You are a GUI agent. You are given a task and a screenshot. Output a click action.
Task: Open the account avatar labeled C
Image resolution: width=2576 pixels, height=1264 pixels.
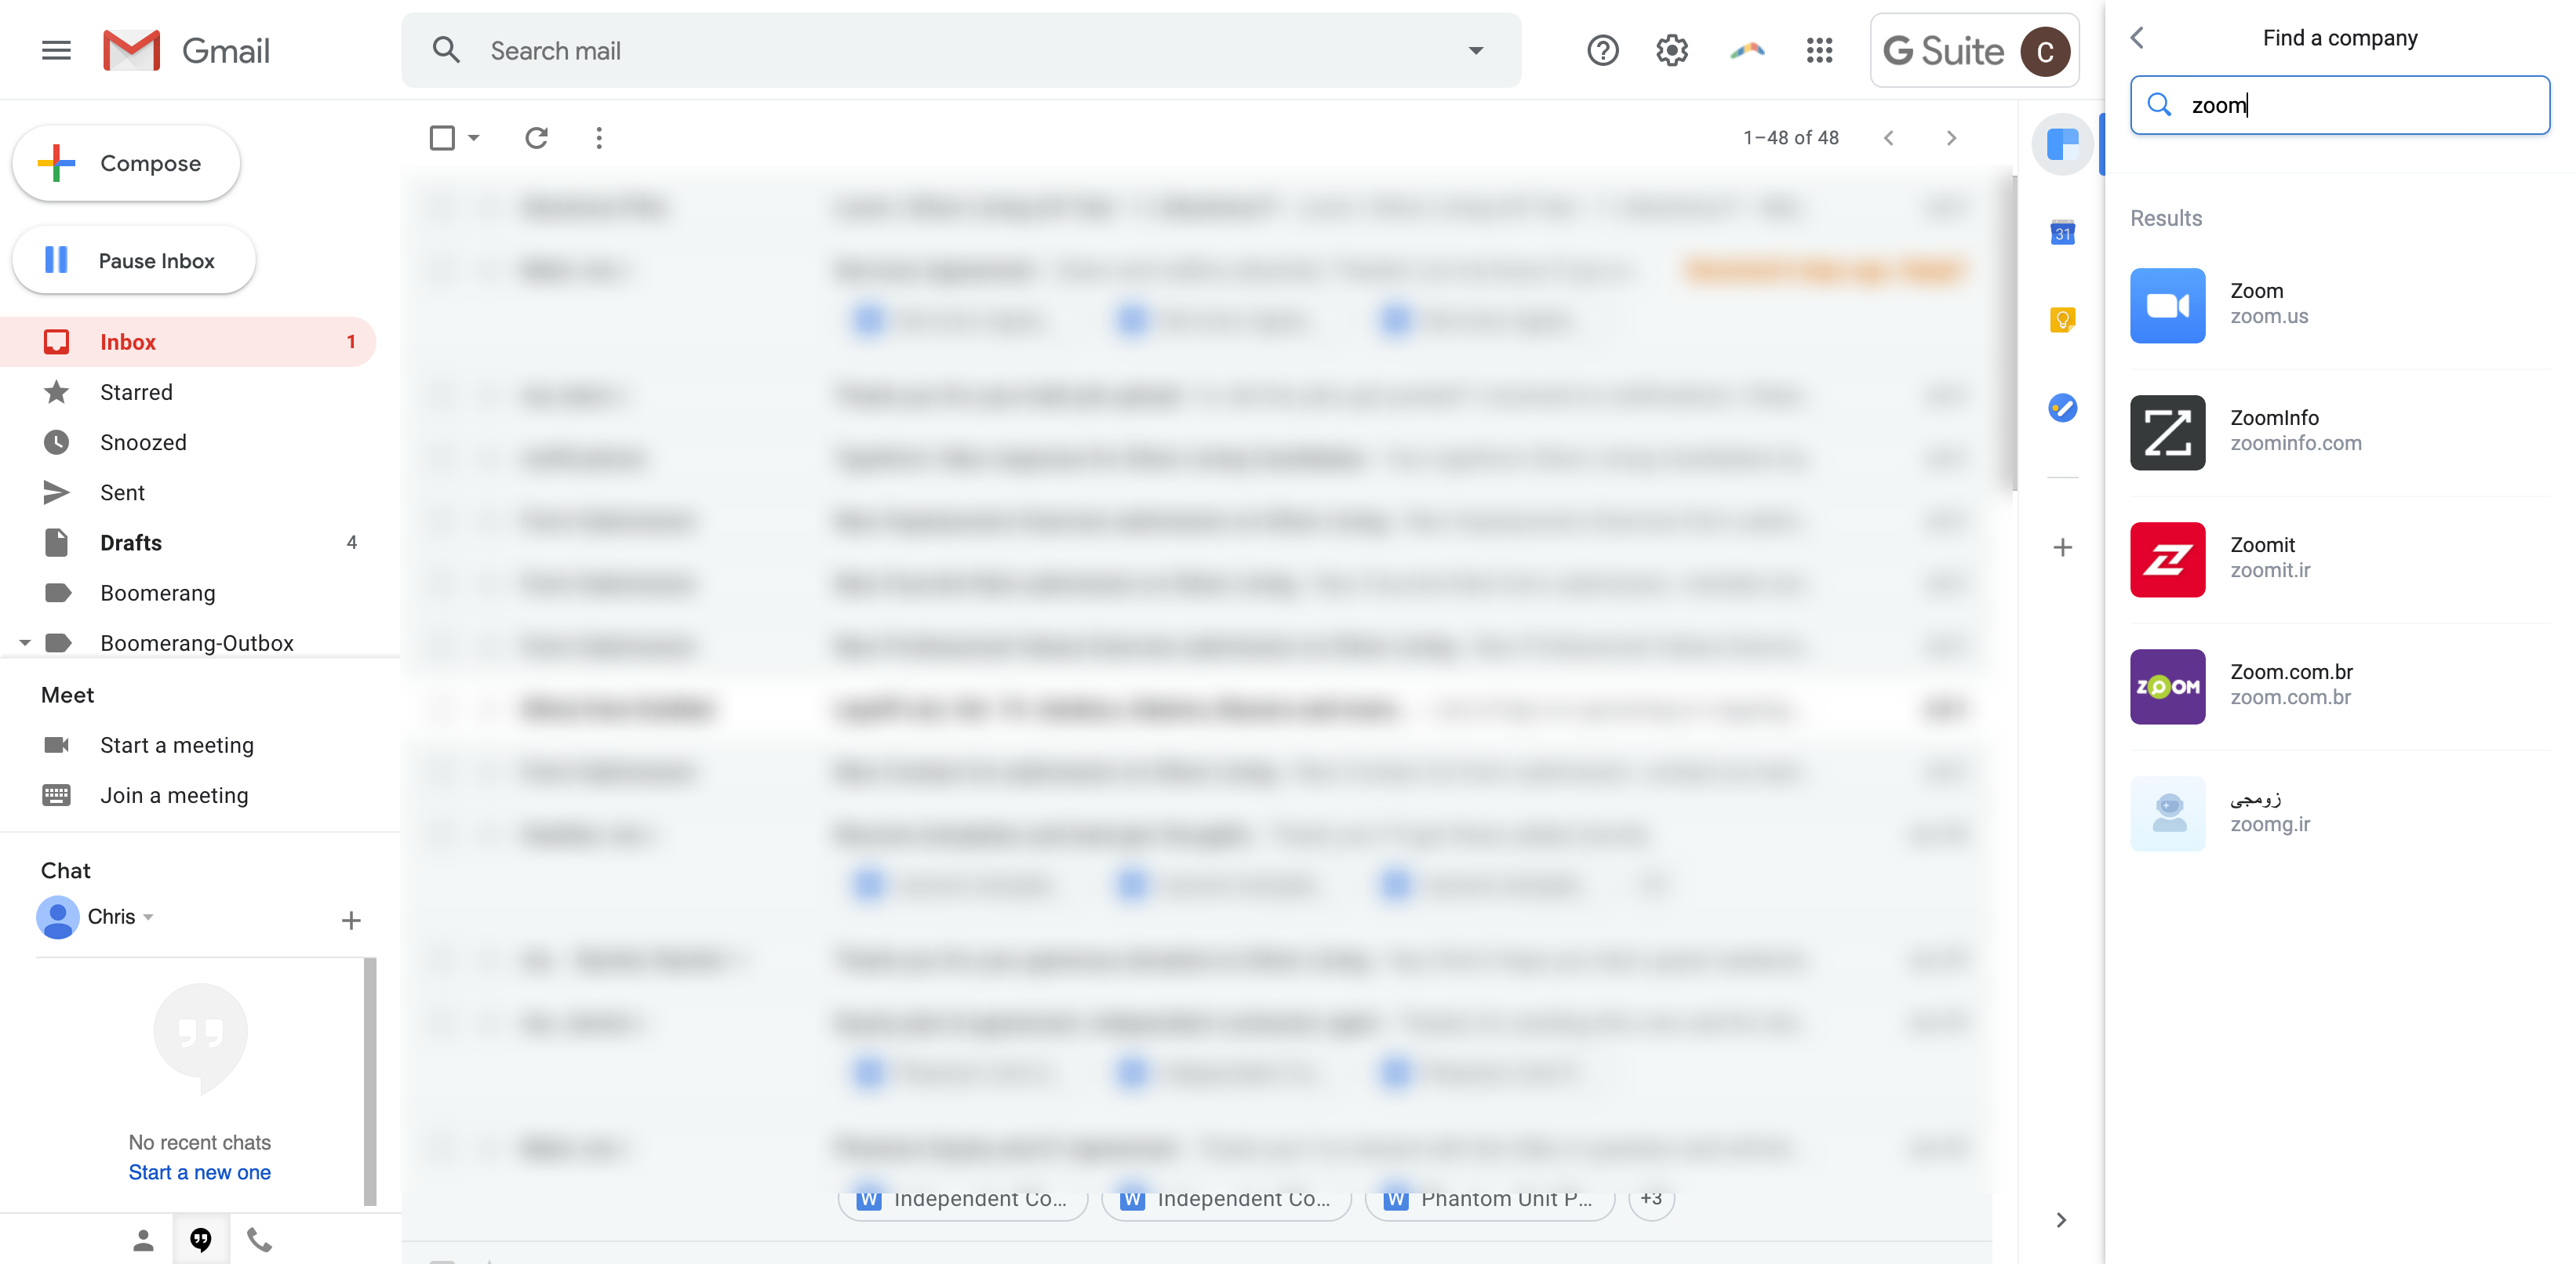(x=2044, y=51)
